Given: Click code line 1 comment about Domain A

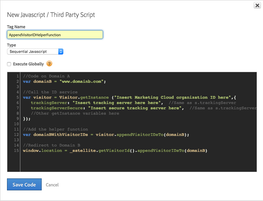Looking at the screenshot, I should pos(46,76).
